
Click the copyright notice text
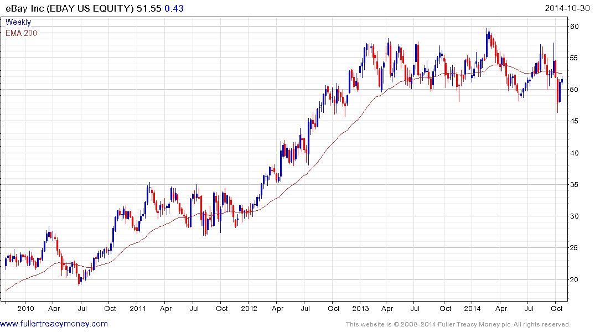coord(458,324)
